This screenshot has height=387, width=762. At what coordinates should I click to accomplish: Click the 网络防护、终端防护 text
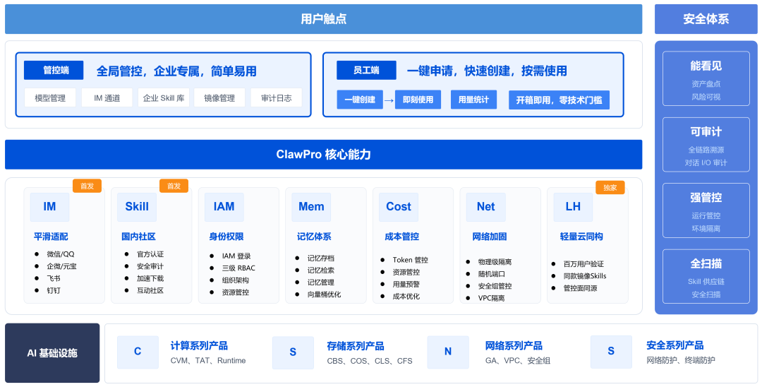681,361
